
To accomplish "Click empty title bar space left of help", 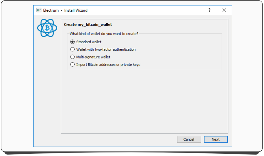I will click(x=147, y=10).
